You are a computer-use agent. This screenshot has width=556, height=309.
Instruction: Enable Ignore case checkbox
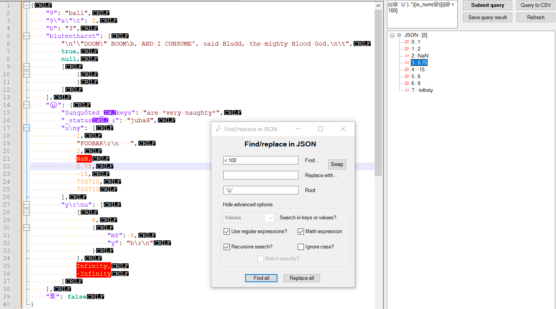click(301, 247)
